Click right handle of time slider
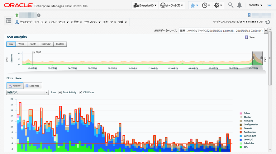276x154 pixels. pyautogui.click(x=261, y=58)
